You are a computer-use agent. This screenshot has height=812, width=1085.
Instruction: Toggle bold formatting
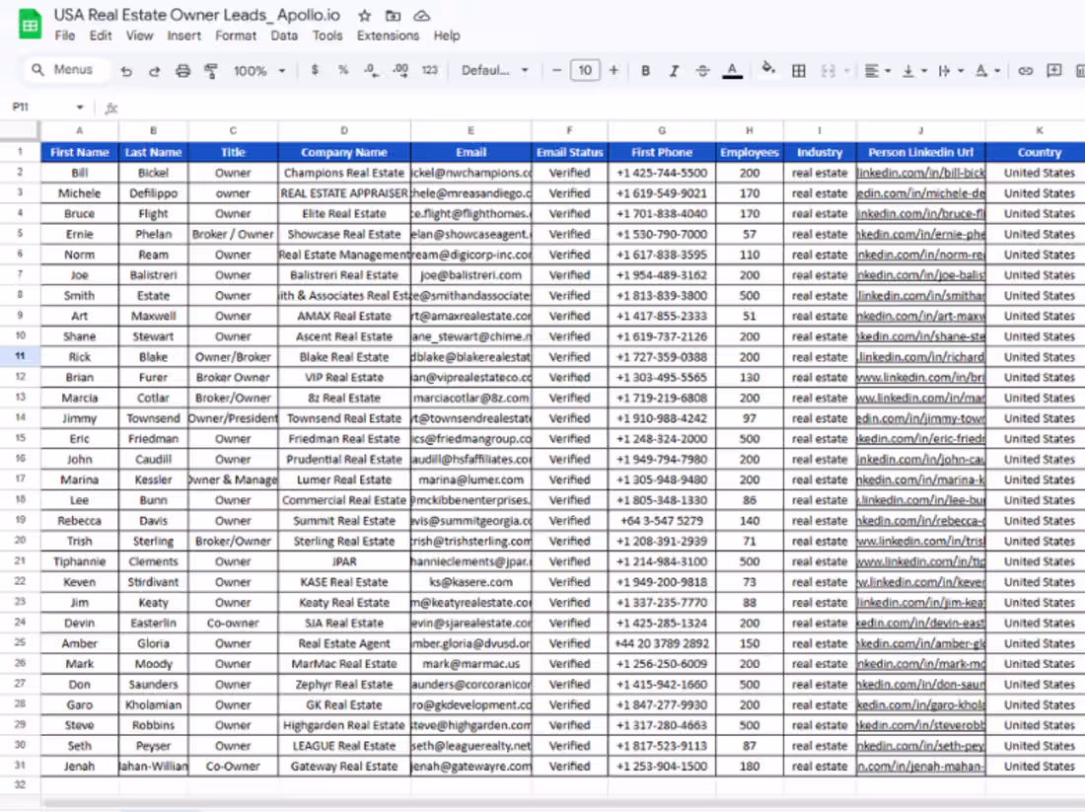click(645, 71)
